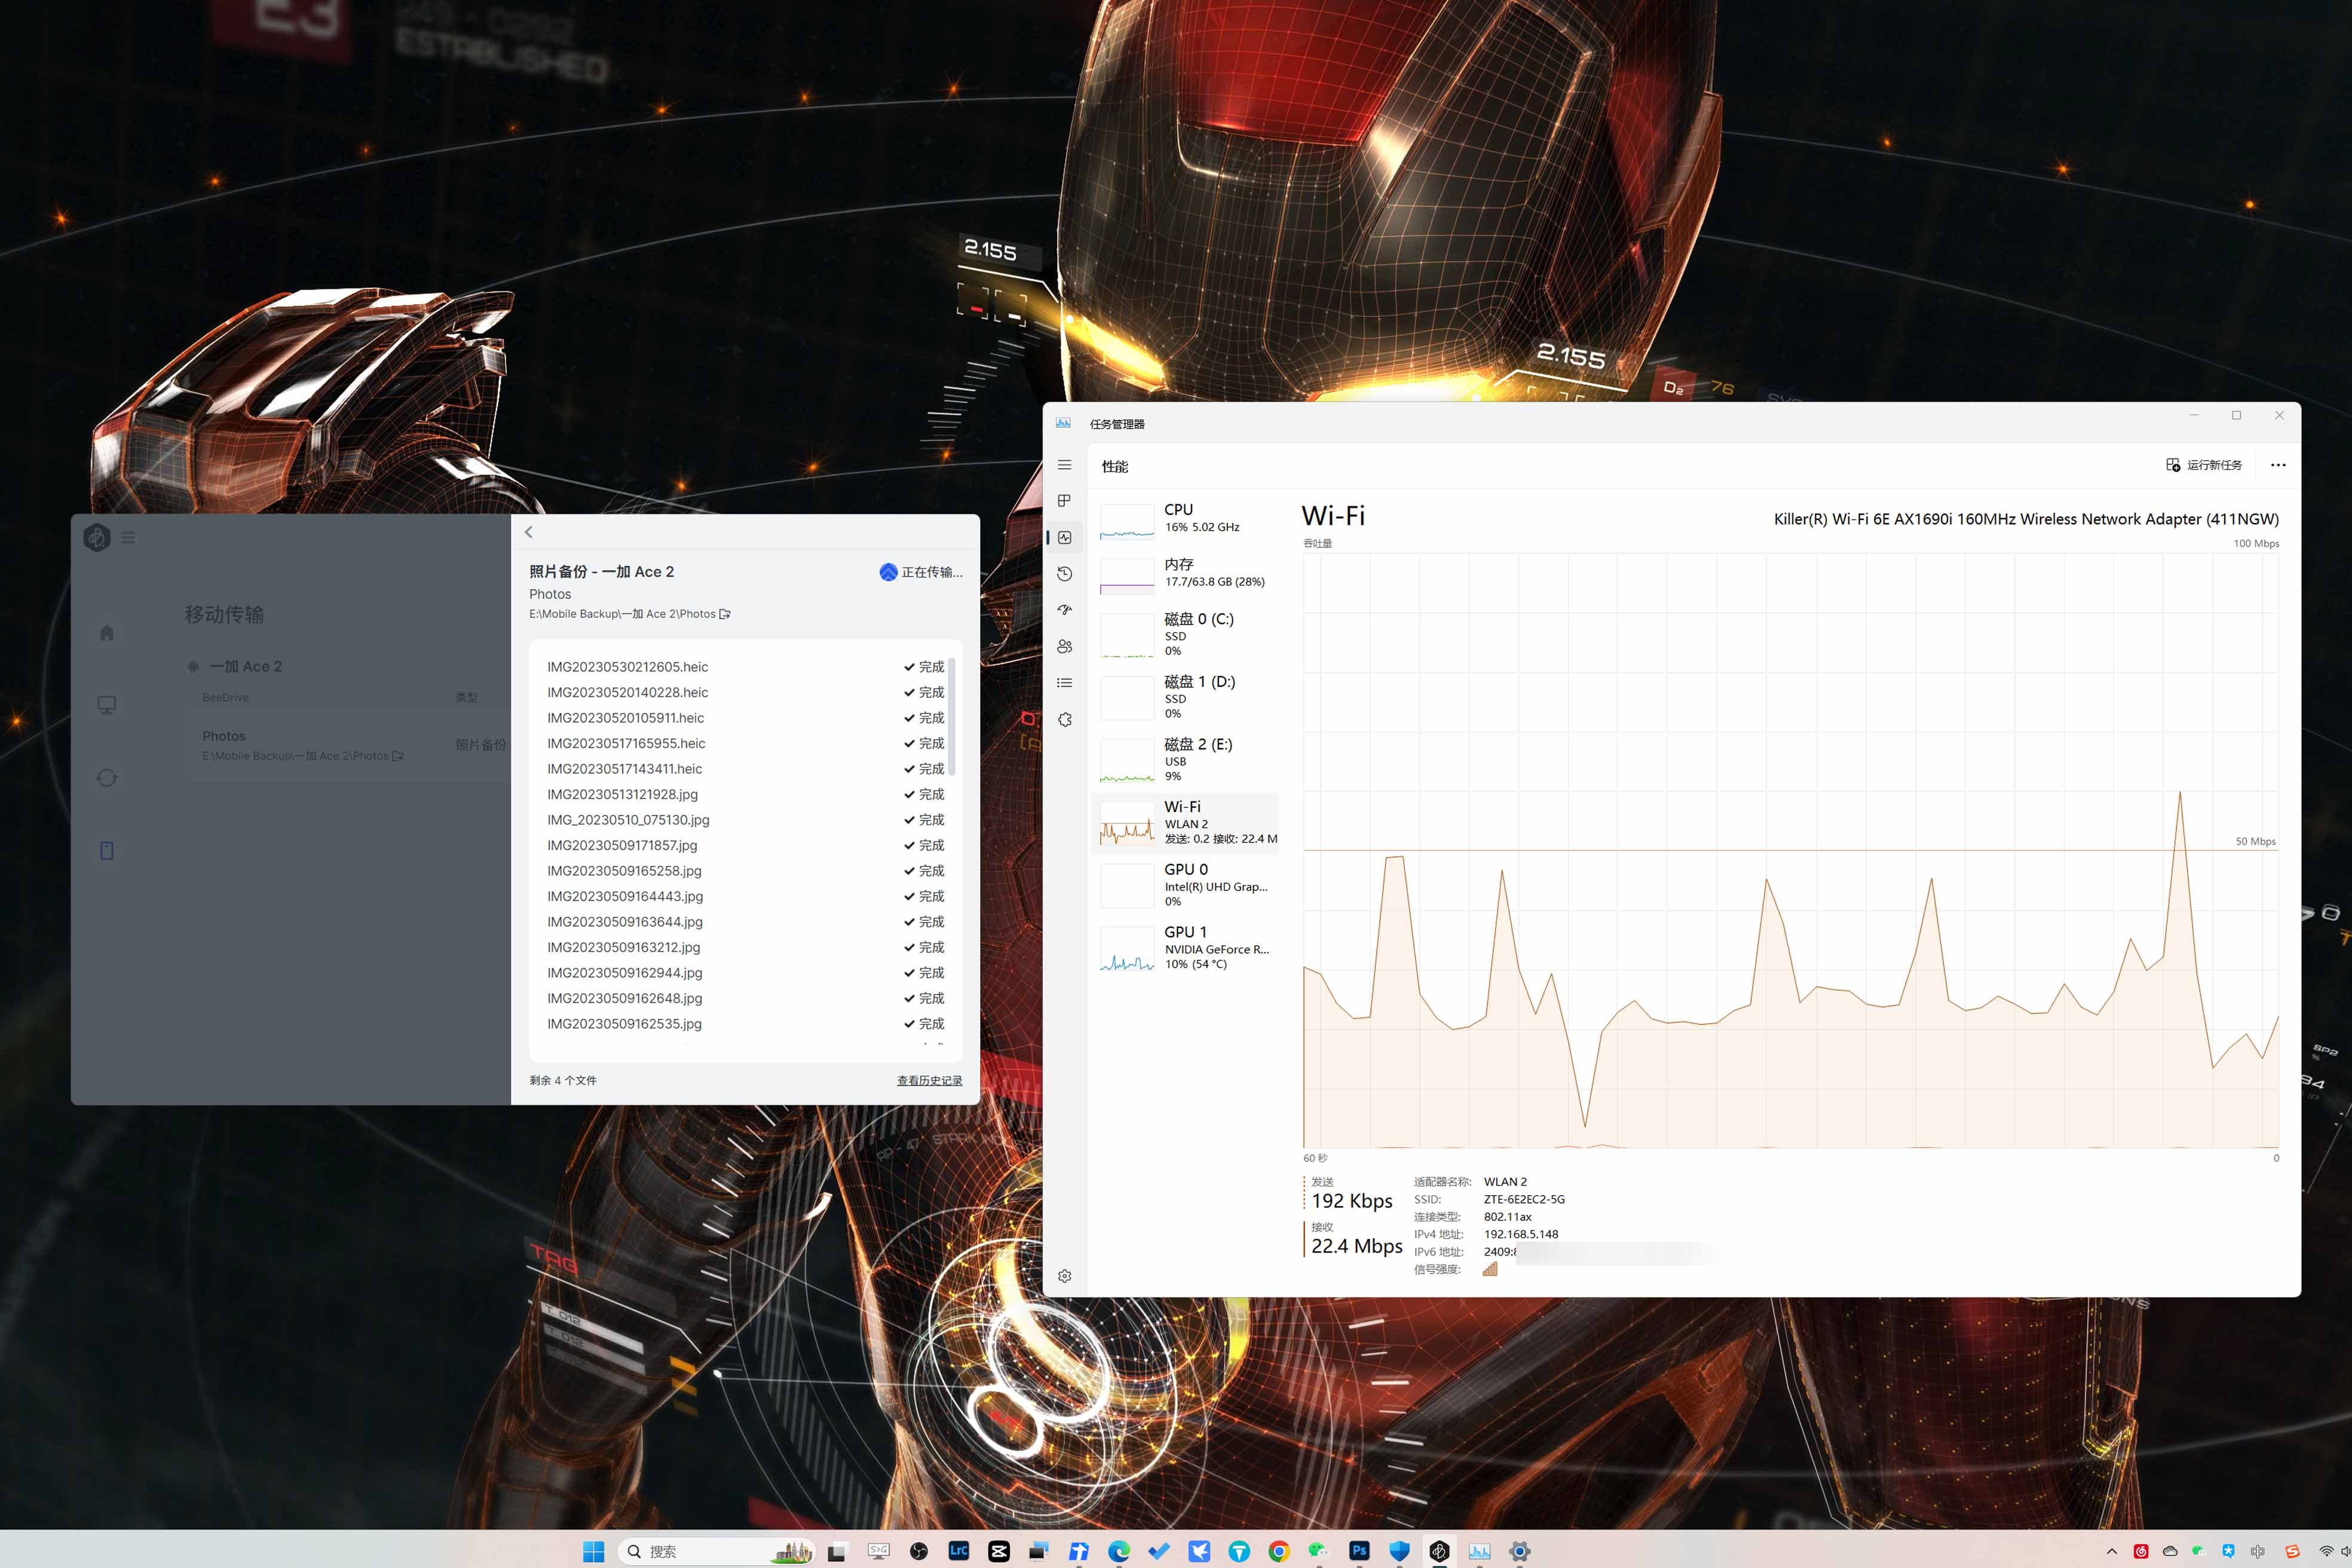The width and height of the screenshot is (2352, 1568).
Task: Open the App history icon in Task Manager
Action: [1064, 574]
